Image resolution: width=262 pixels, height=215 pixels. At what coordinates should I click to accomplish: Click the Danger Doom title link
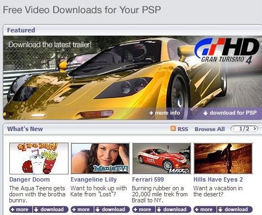pos(30,179)
